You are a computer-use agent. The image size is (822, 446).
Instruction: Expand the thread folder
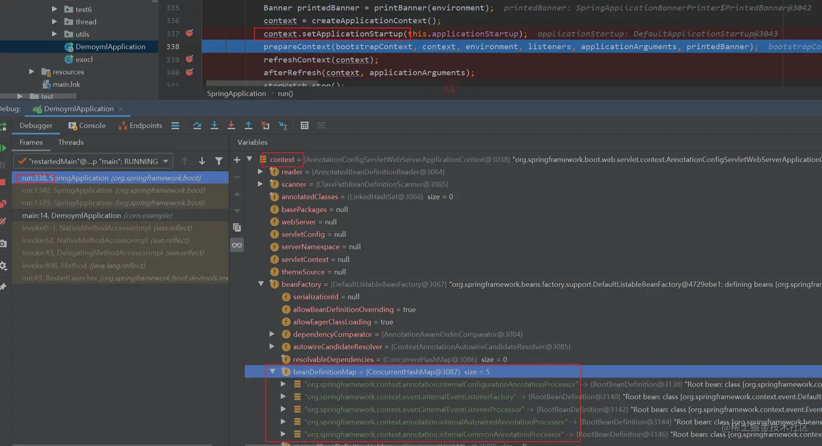click(54, 21)
